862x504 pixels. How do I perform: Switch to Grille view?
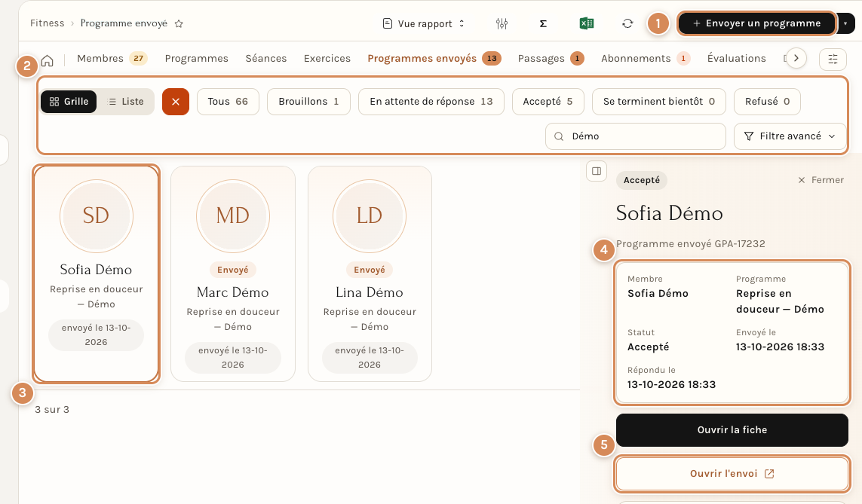tap(69, 102)
